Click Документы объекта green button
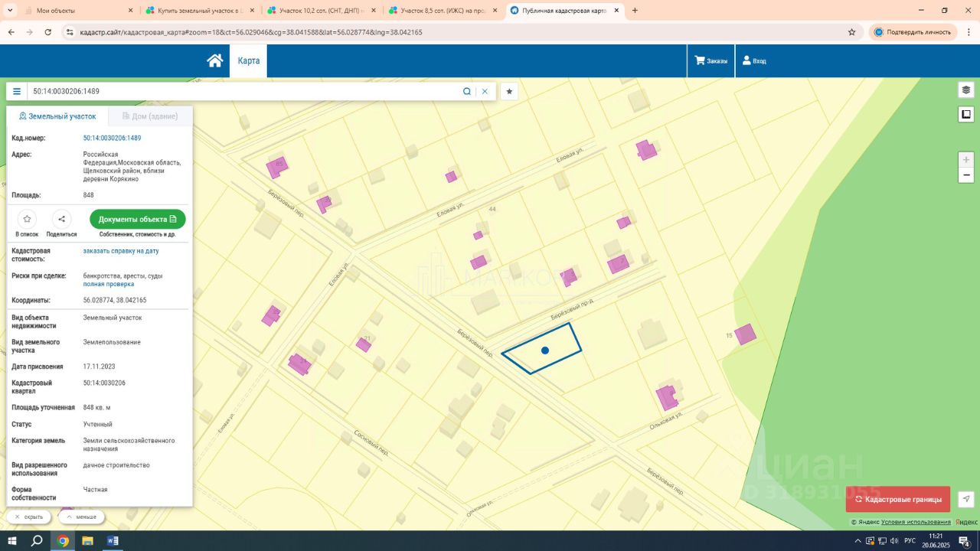This screenshot has height=551, width=980. point(138,219)
